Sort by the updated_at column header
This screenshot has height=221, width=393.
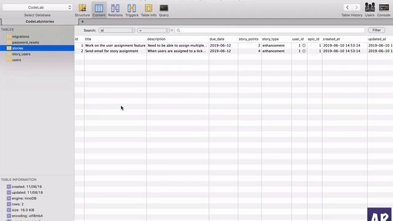click(380, 39)
